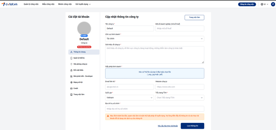Screen dimensions: 276x130
Task: Open the Lĩnh vực kinh doanh dropdown
Action: (x=155, y=39)
